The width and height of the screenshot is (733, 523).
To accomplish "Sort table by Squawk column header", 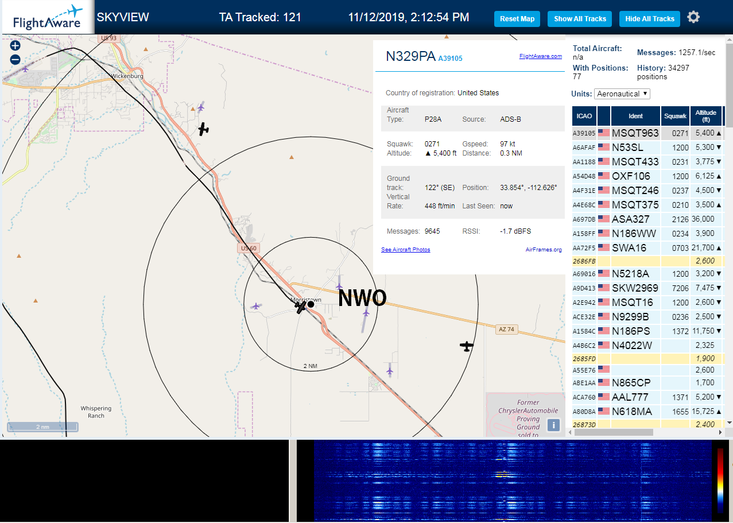I will point(675,116).
